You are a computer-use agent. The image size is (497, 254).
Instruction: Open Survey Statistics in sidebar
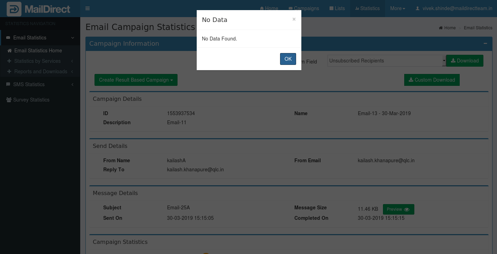click(31, 100)
